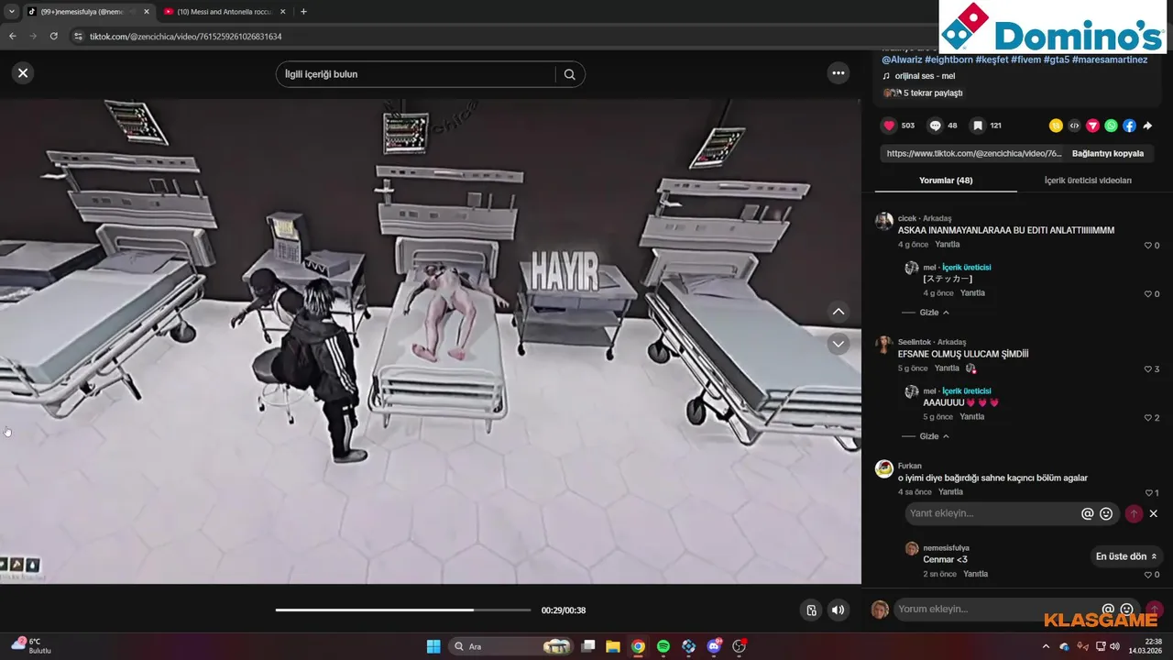Focus the 'İlgili içeriği bulun' search field

pos(417,74)
